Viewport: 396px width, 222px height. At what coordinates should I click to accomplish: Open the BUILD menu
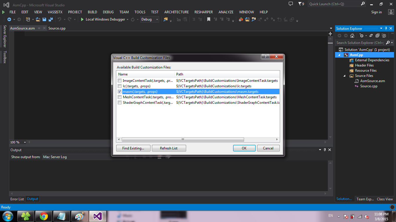pyautogui.click(x=92, y=12)
